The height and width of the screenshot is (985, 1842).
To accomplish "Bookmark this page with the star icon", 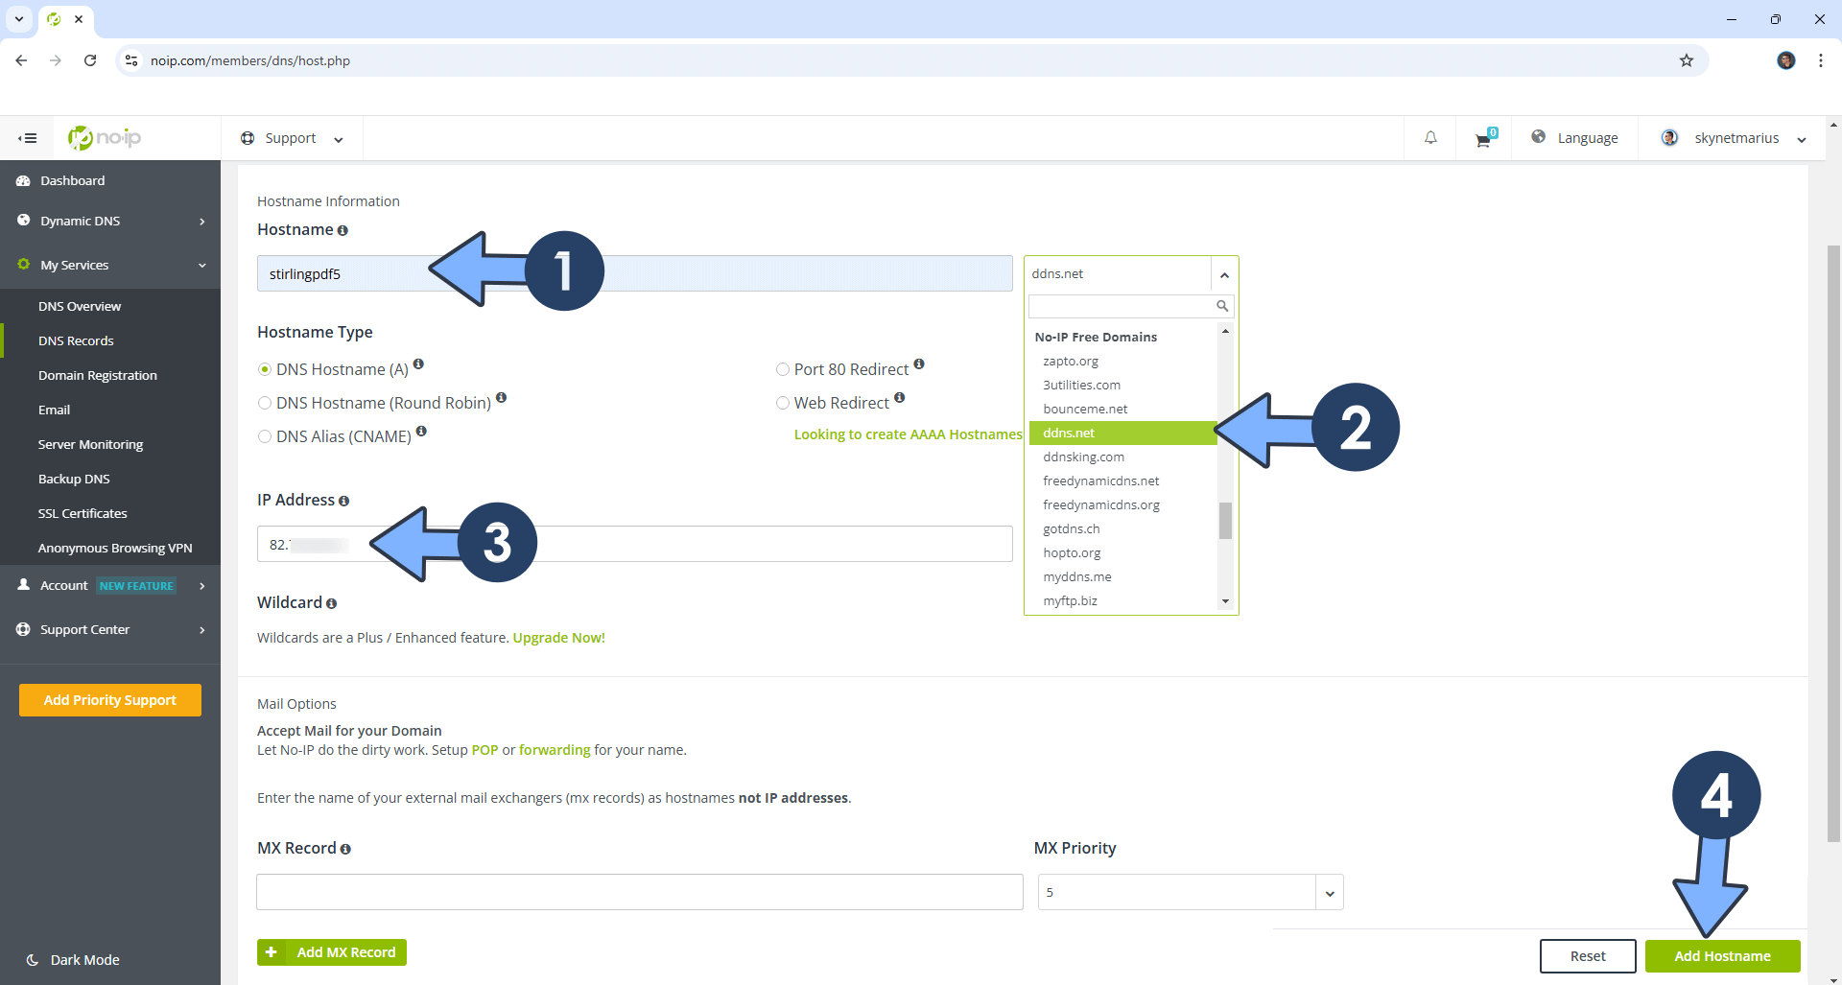I will pos(1687,60).
